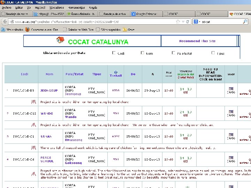The height and width of the screenshot is (188, 251).
Task: Check the Codi sort checkbox
Action: click(x=114, y=53)
